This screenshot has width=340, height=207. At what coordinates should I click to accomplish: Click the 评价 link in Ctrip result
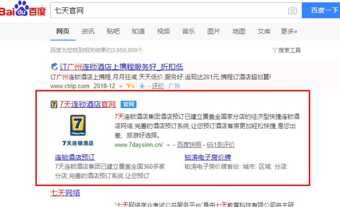tap(158, 86)
